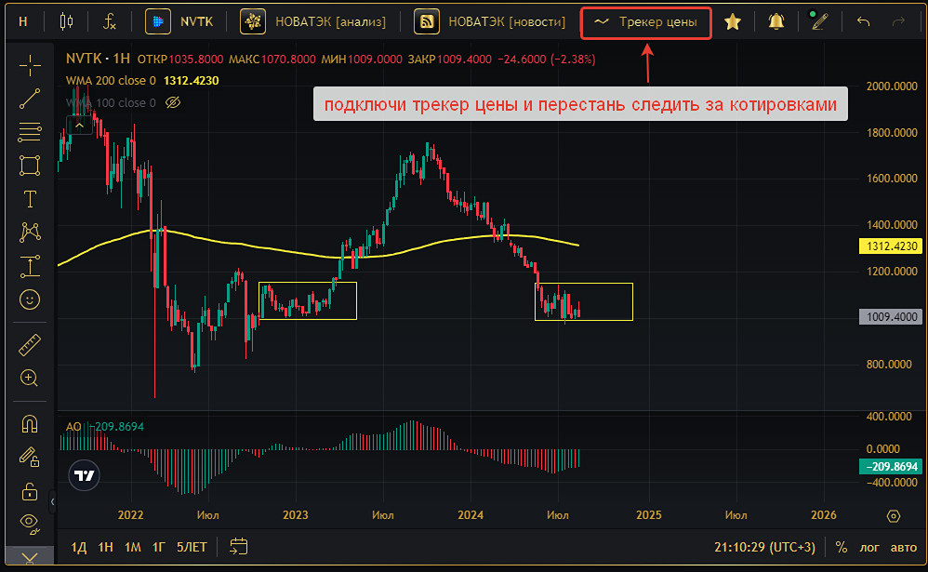Open the timeframe selector labeled H
This screenshot has width=928, height=572.
point(23,22)
